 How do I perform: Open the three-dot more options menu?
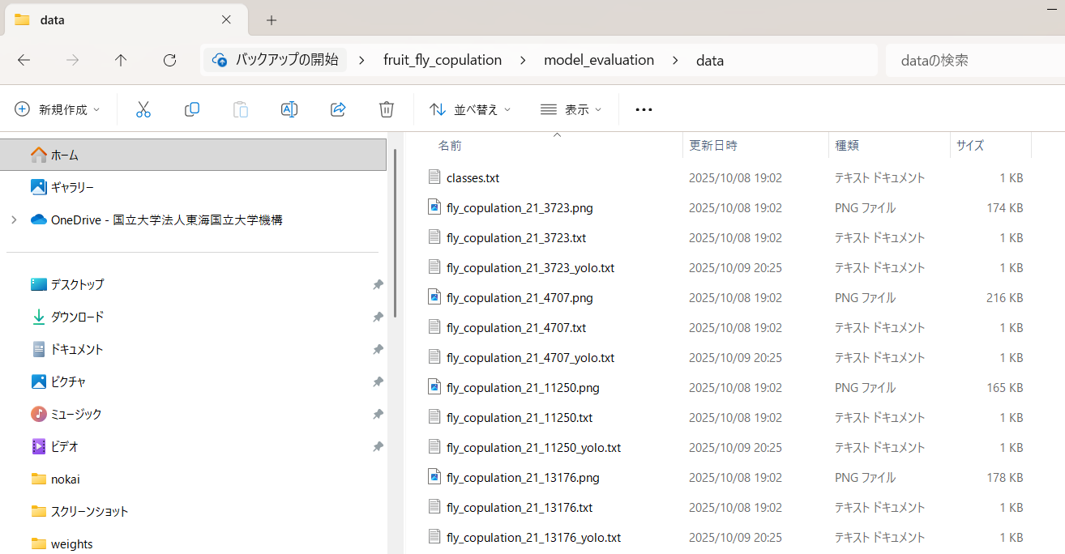pos(644,109)
